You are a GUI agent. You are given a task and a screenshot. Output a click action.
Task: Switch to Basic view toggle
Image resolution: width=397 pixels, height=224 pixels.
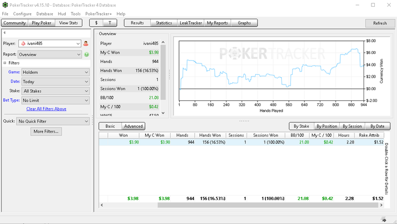(110, 126)
